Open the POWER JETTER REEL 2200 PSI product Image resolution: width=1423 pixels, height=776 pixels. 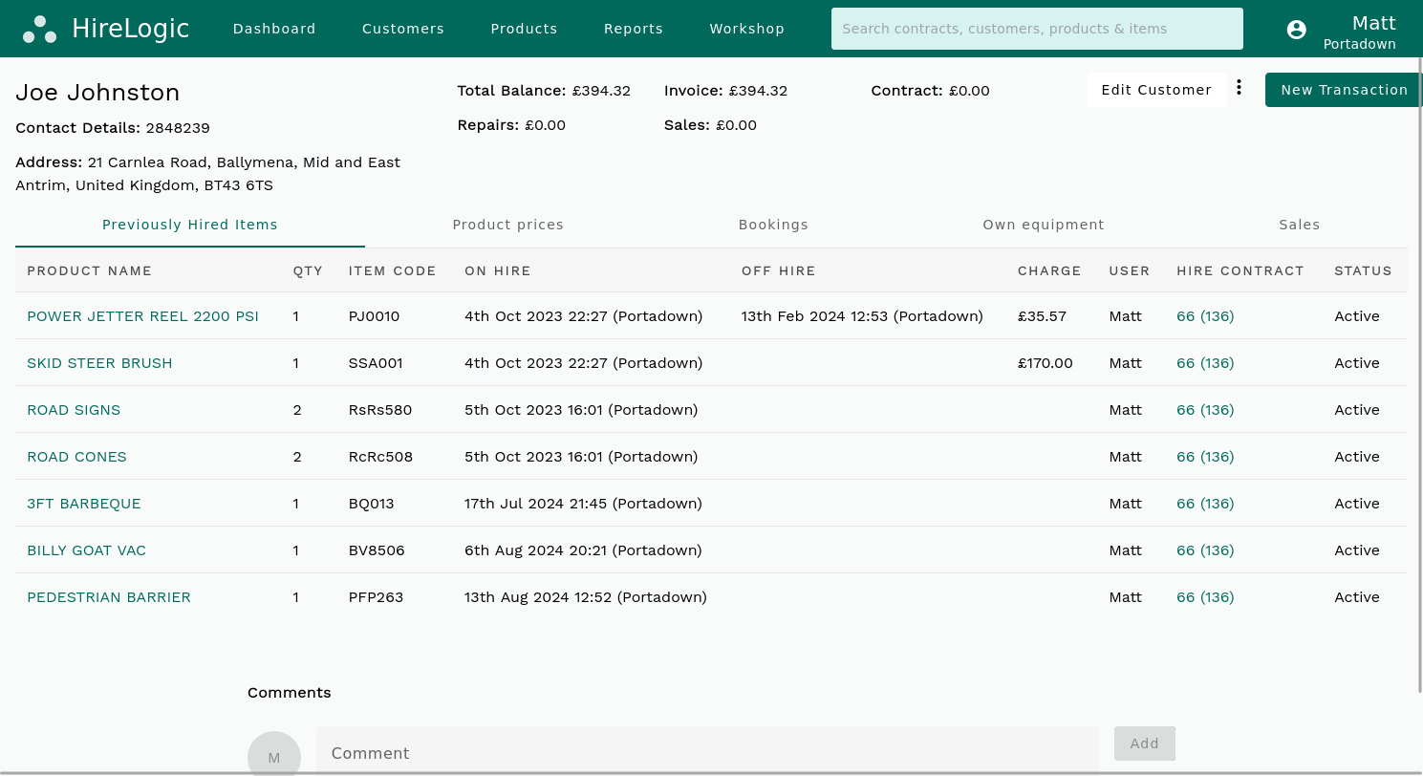click(x=142, y=315)
